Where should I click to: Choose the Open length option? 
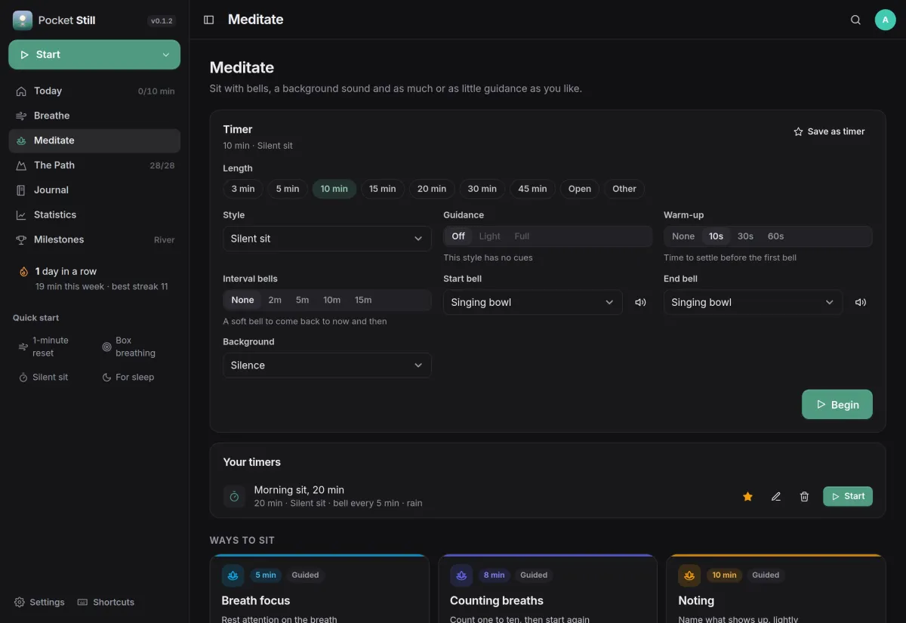pos(580,189)
